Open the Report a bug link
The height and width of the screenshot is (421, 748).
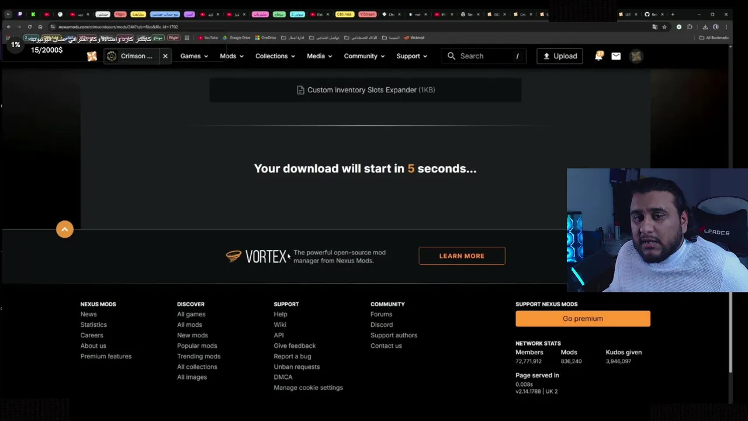pos(292,357)
